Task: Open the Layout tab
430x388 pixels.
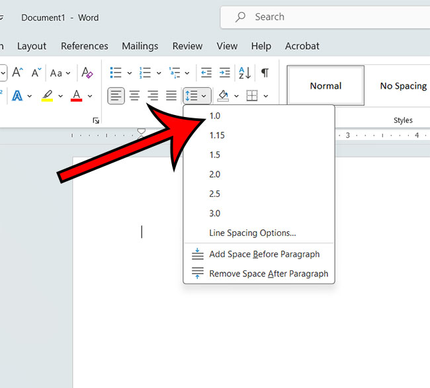Action: pyautogui.click(x=32, y=46)
